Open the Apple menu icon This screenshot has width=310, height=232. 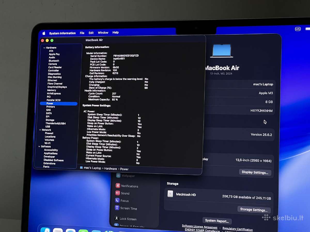tap(44, 33)
